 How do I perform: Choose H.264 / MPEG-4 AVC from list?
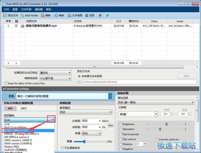pos(17,131)
